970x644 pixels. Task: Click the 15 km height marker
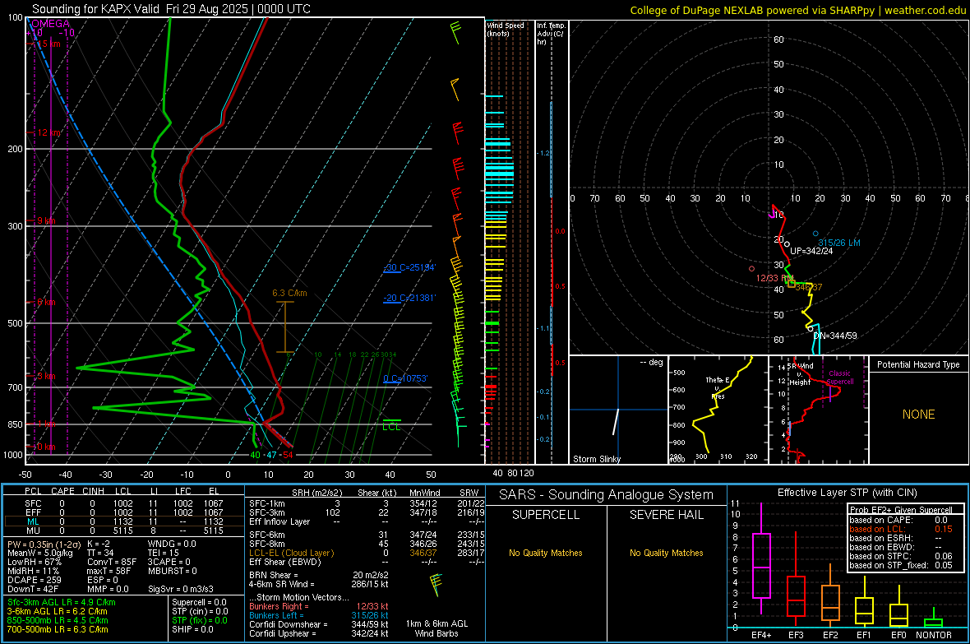point(48,44)
